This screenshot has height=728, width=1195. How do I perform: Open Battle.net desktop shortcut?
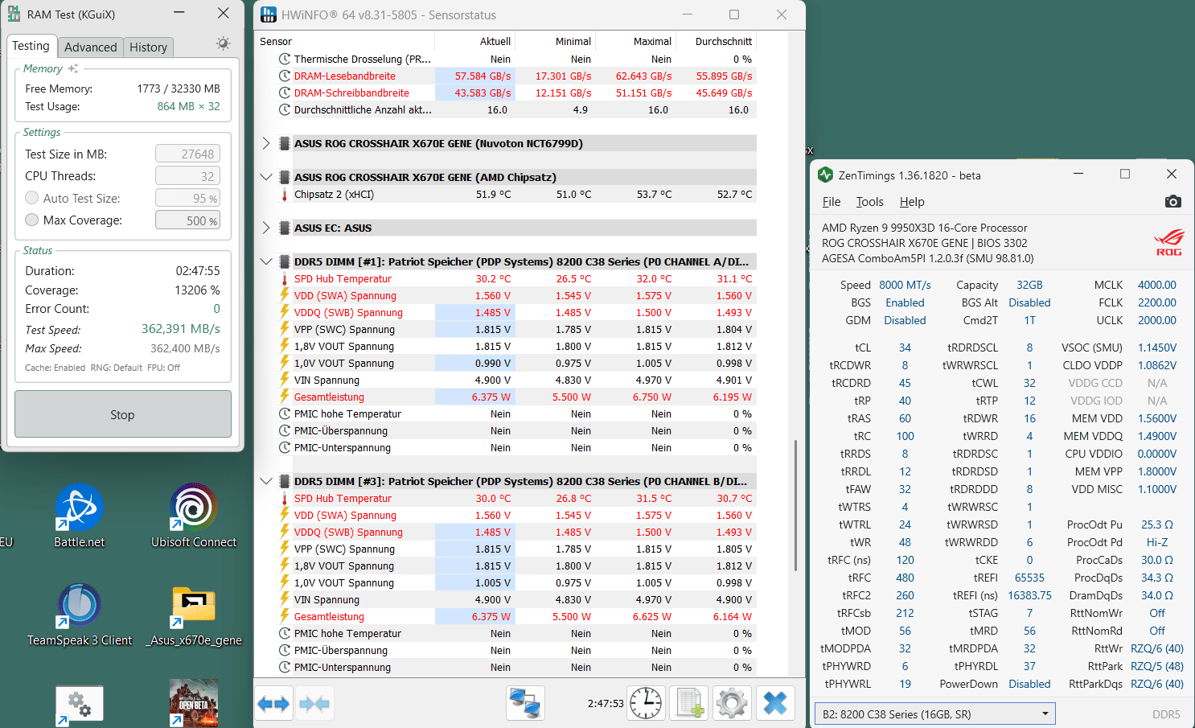79,516
